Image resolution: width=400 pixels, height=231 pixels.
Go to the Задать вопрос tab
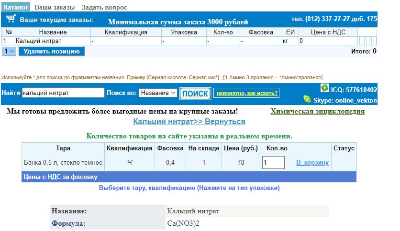(x=104, y=8)
